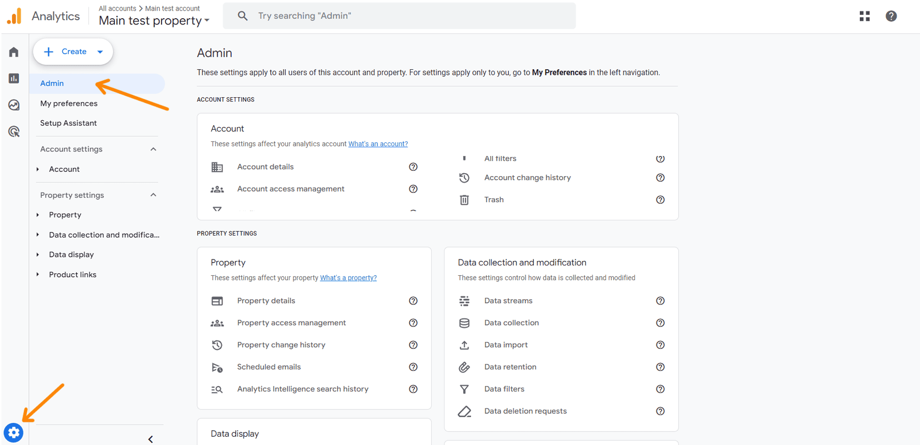
Task: Open the Create dropdown arrow
Action: (x=100, y=52)
